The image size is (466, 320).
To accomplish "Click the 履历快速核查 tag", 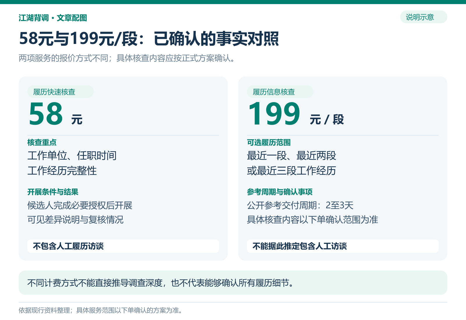I will tap(60, 92).
